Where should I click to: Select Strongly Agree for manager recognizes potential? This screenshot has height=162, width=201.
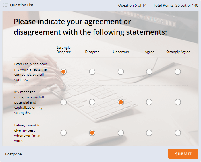178,102
